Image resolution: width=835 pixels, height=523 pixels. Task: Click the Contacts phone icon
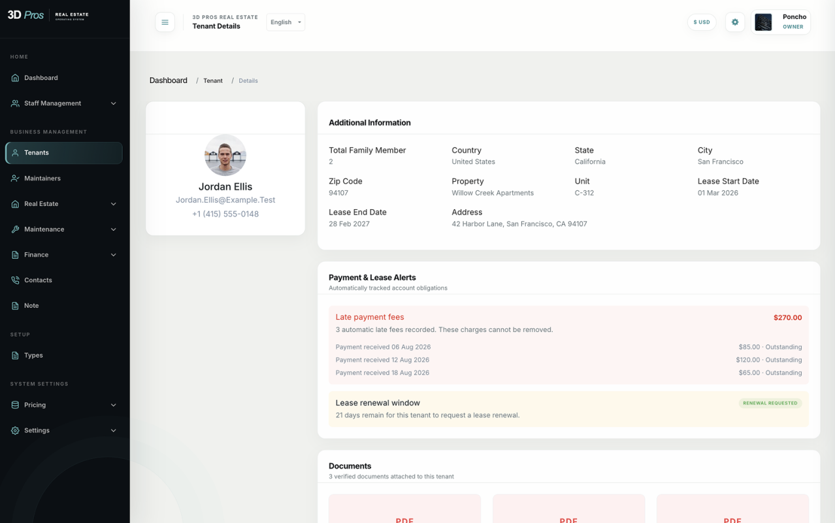click(15, 280)
